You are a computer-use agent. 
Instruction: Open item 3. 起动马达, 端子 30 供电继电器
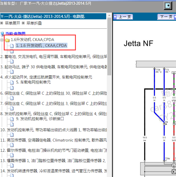coord(53,67)
